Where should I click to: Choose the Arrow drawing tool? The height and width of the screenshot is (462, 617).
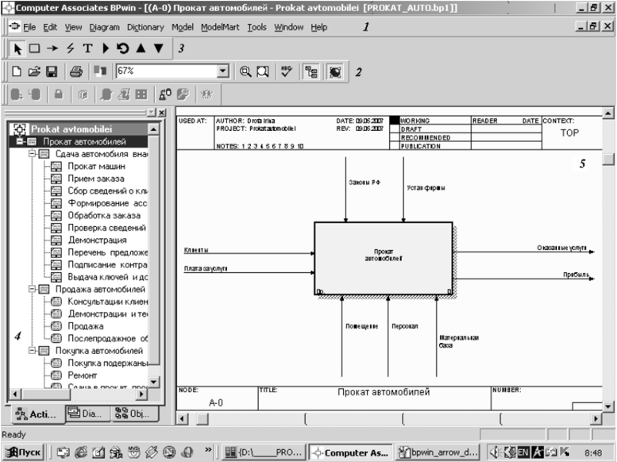coord(52,48)
